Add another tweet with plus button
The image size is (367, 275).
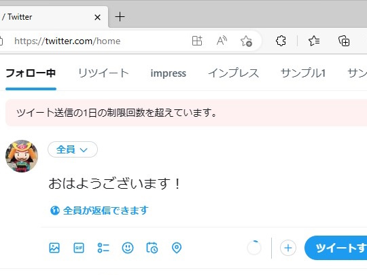(288, 248)
